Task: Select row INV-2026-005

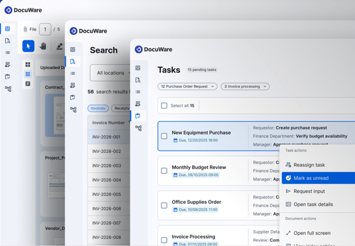Action: pos(109,195)
